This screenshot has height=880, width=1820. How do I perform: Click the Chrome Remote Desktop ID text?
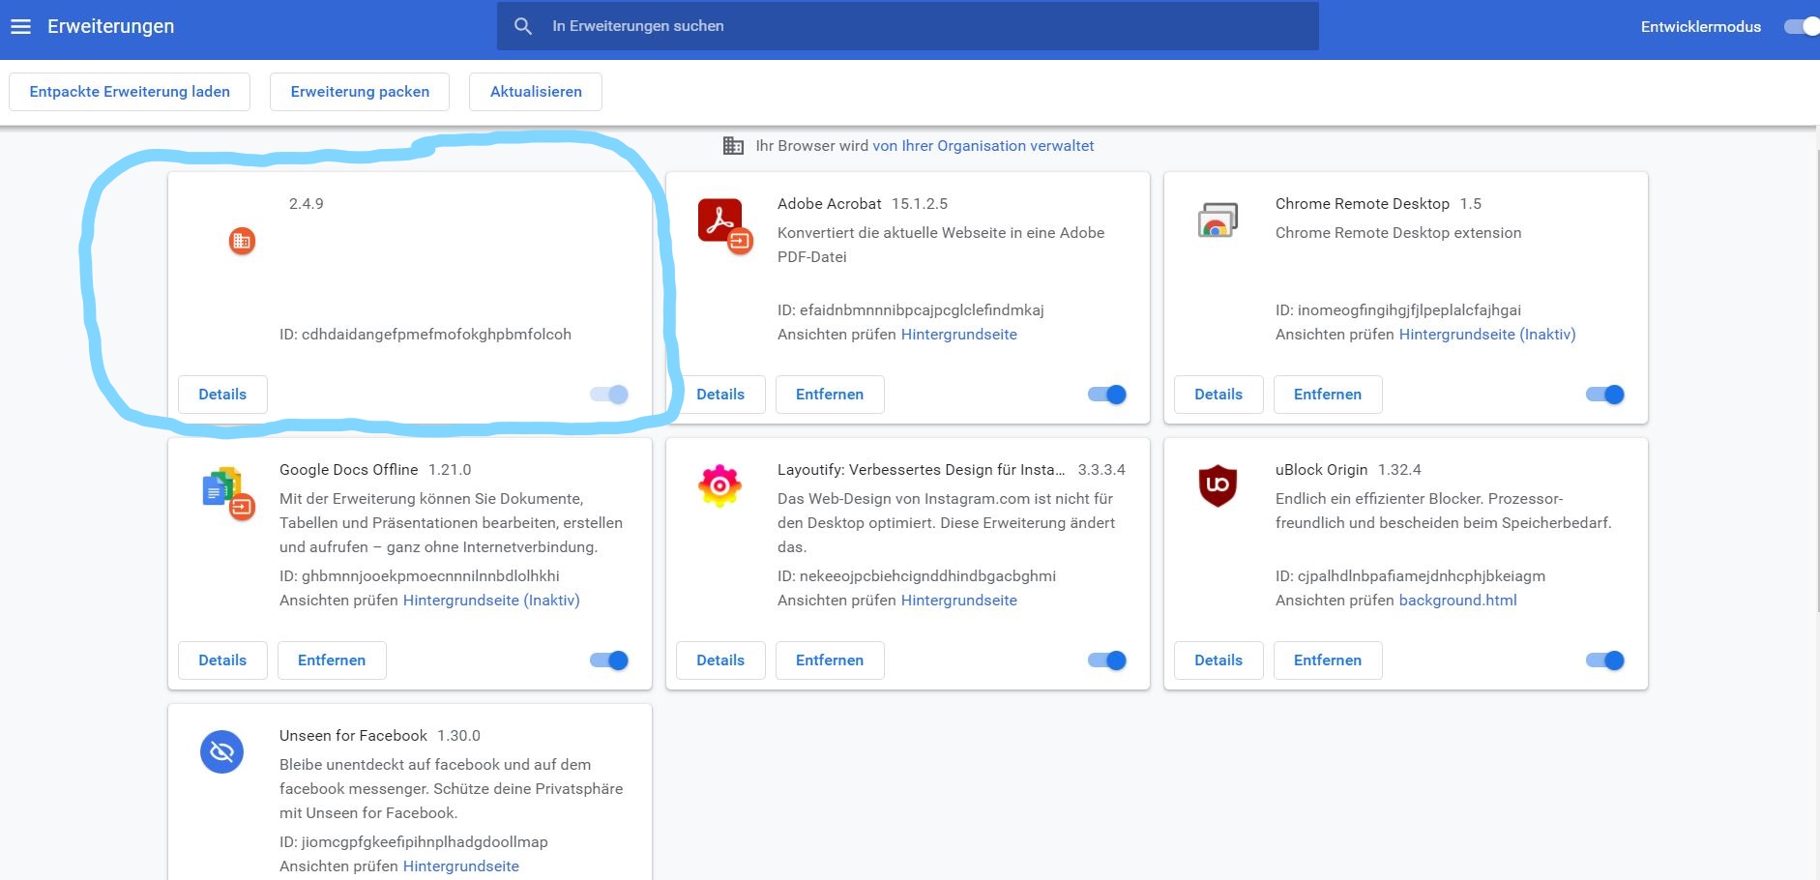1398,310
